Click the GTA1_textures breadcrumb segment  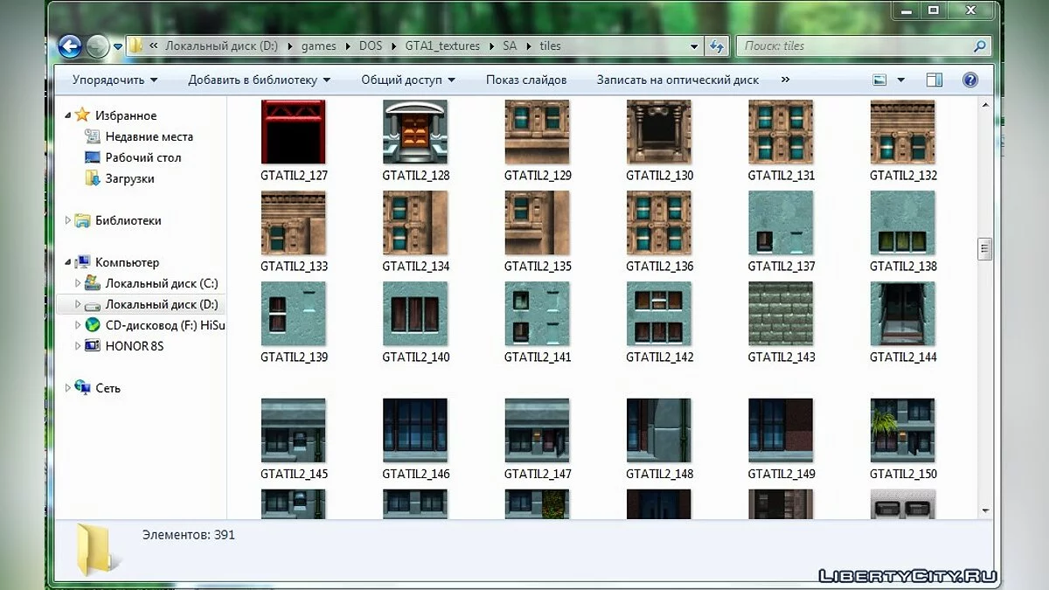pos(442,46)
